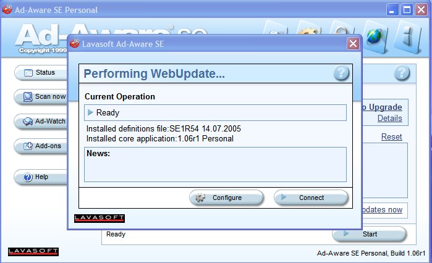This screenshot has width=432, height=263.
Task: Open the Details link
Action: [x=389, y=119]
